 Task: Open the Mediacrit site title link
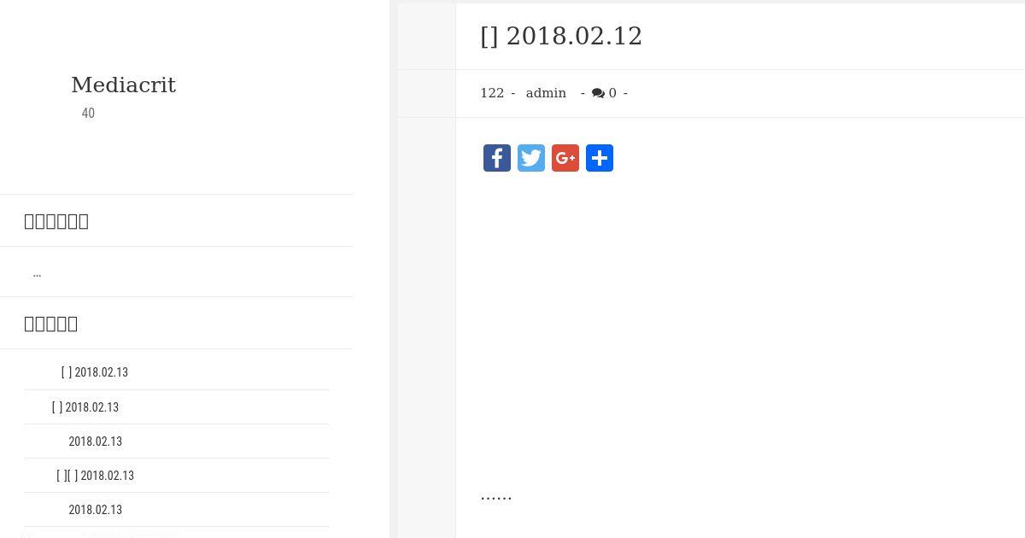(x=123, y=85)
